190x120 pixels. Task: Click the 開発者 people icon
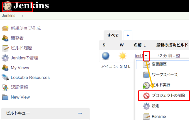[x=5, y=38]
